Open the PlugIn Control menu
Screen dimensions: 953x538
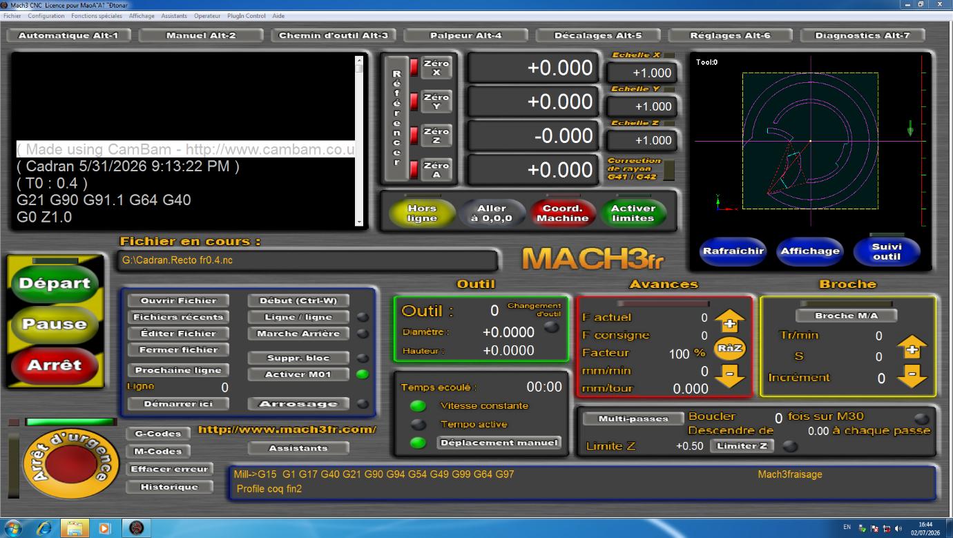[247, 15]
